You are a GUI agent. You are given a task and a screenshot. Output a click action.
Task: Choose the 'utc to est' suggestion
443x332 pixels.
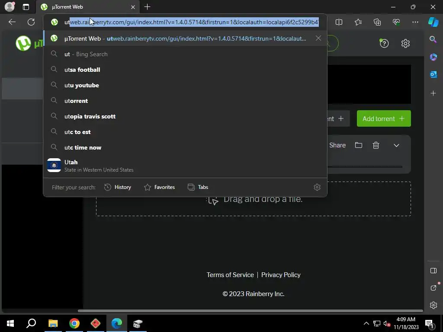coord(185,132)
